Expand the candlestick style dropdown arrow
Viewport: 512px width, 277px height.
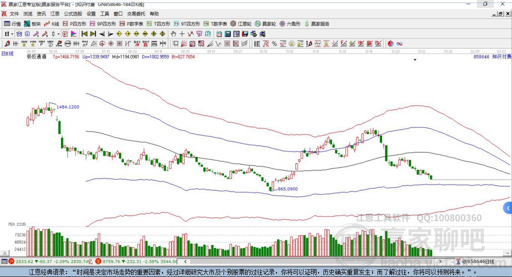coord(58,34)
